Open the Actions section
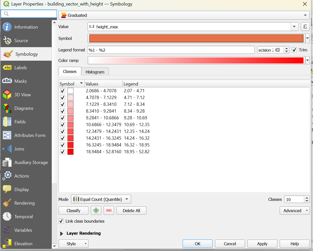The image size is (313, 251). click(26, 176)
